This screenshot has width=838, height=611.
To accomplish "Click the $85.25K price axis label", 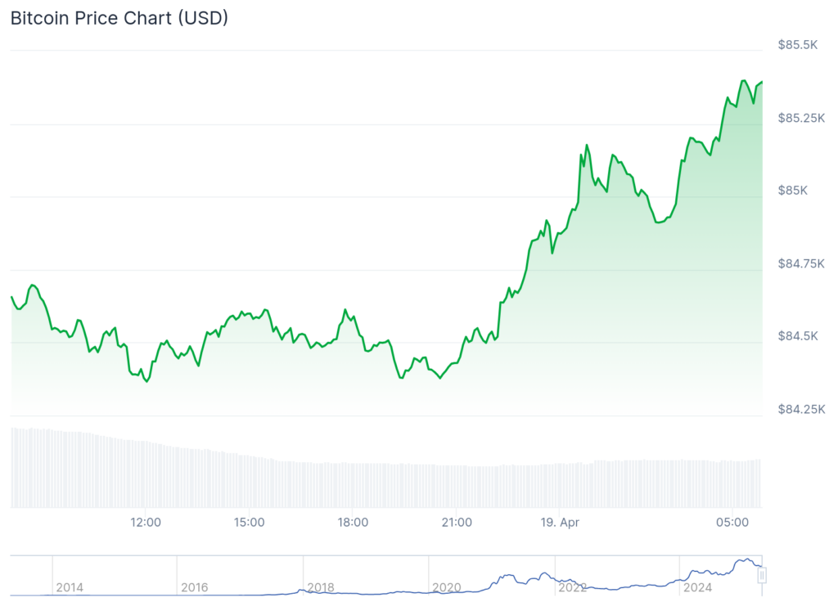I will pos(801,118).
